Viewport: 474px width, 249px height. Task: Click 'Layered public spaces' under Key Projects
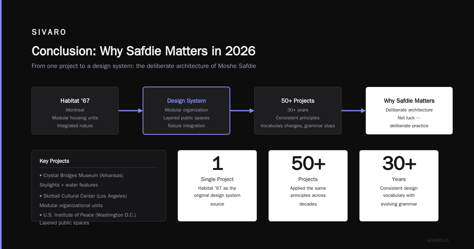point(64,223)
